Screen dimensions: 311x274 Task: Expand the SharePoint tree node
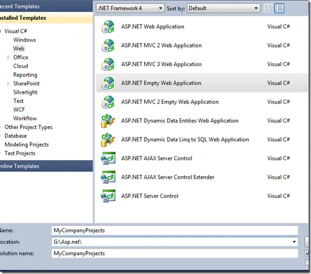(x=8, y=84)
